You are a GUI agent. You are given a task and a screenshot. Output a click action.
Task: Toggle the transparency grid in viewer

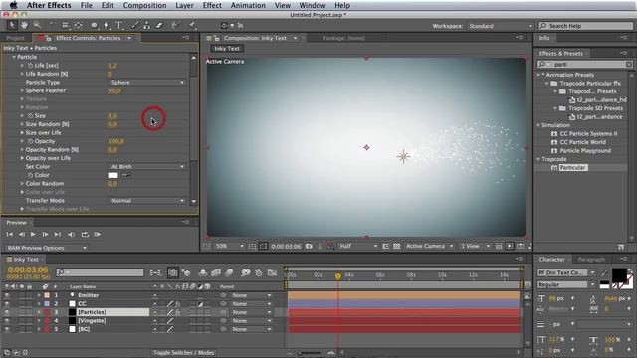pyautogui.click(x=397, y=246)
